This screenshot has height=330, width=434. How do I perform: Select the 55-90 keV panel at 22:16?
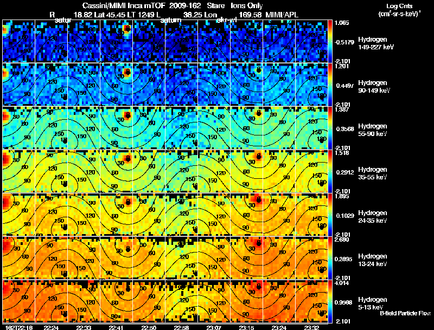pos(18,128)
